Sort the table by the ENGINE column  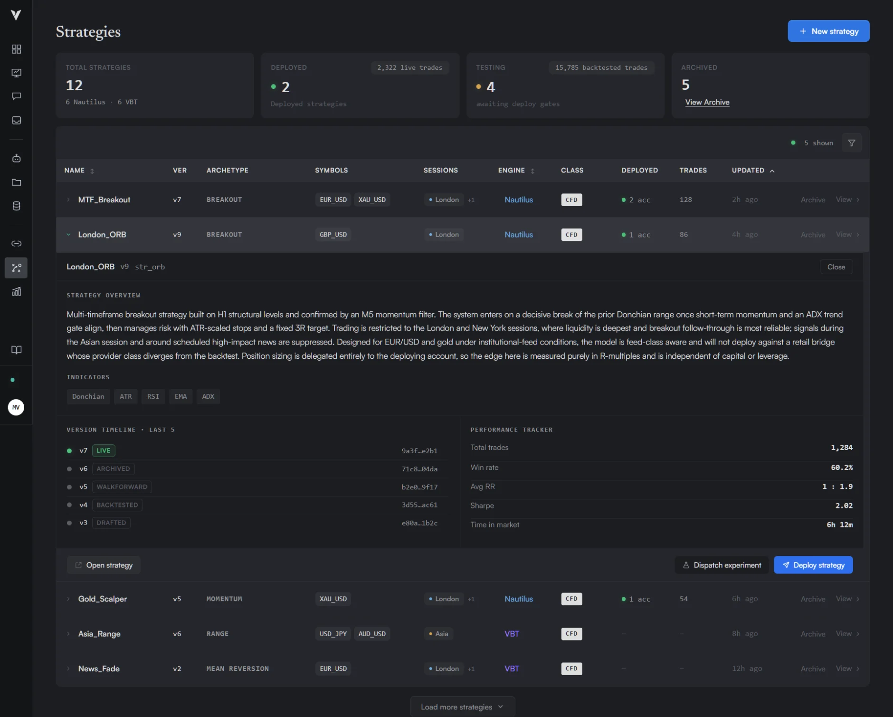[x=516, y=171]
